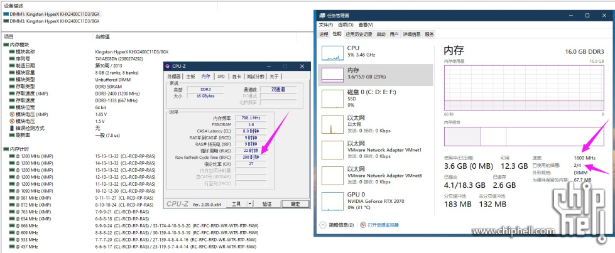This screenshot has height=253, width=615.
Task: Select the 内存 3.6/15.9 GB performance item
Action: click(x=376, y=73)
